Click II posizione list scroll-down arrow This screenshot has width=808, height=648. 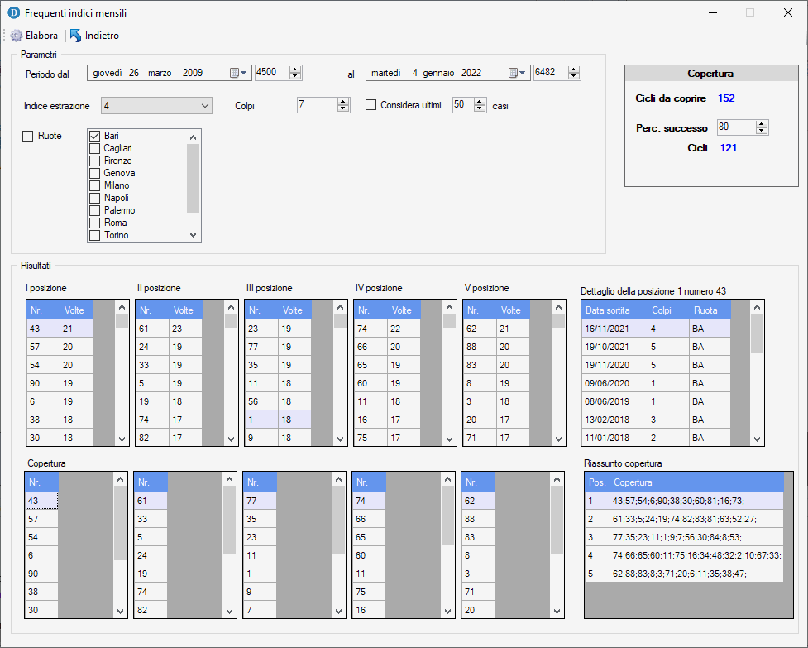pyautogui.click(x=232, y=439)
